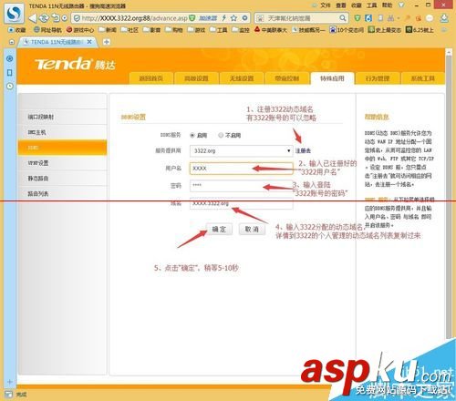Open 网址导航 bookmark
The width and height of the screenshot is (456, 401).
pos(47,30)
